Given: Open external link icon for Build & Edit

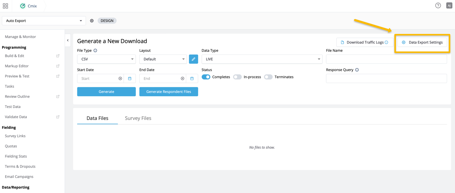Looking at the screenshot, I should [x=58, y=56].
